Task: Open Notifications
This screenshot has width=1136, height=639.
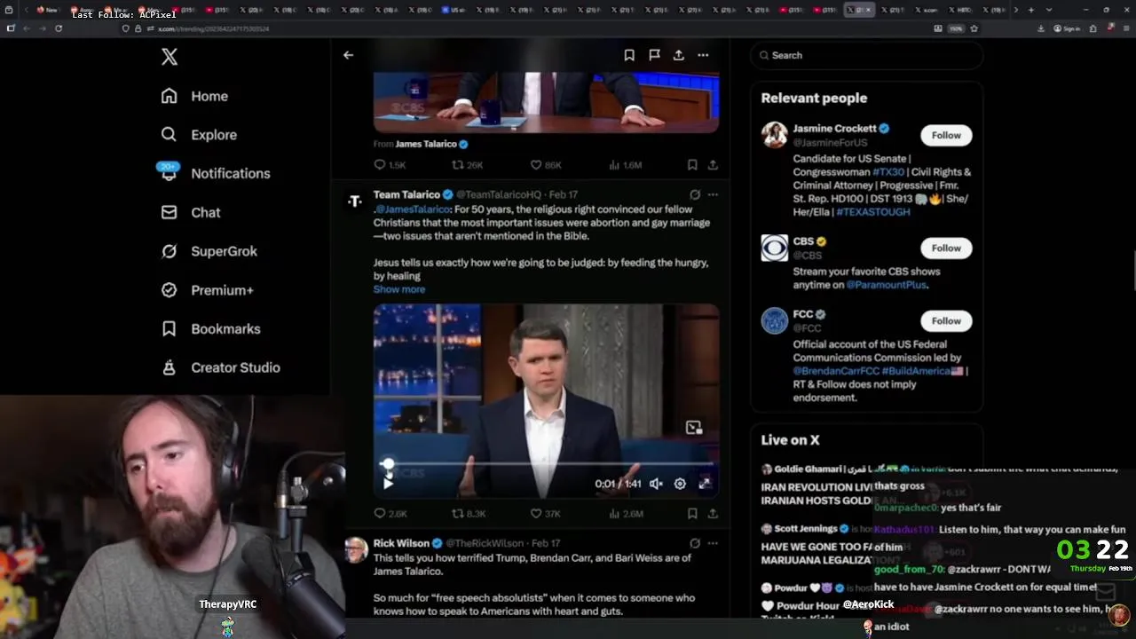Action: pyautogui.click(x=215, y=173)
